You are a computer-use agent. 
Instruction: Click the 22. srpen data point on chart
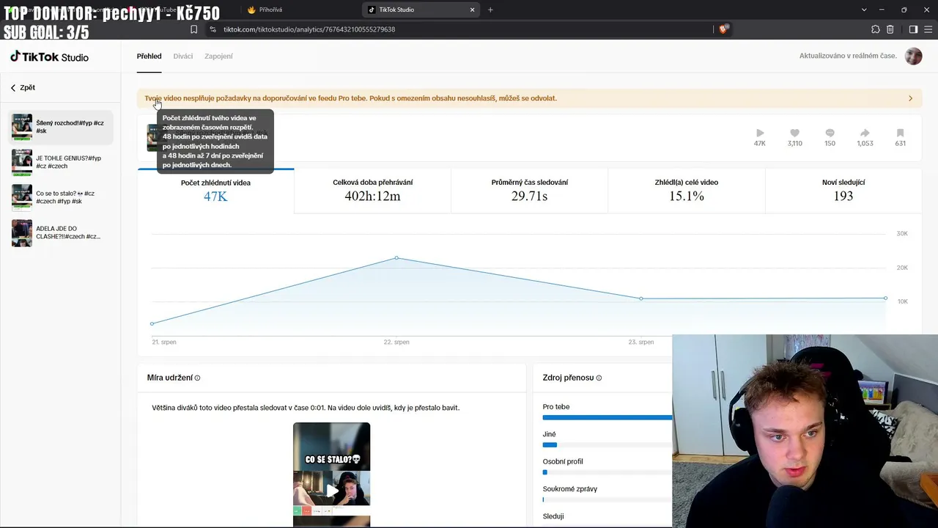[396, 258]
